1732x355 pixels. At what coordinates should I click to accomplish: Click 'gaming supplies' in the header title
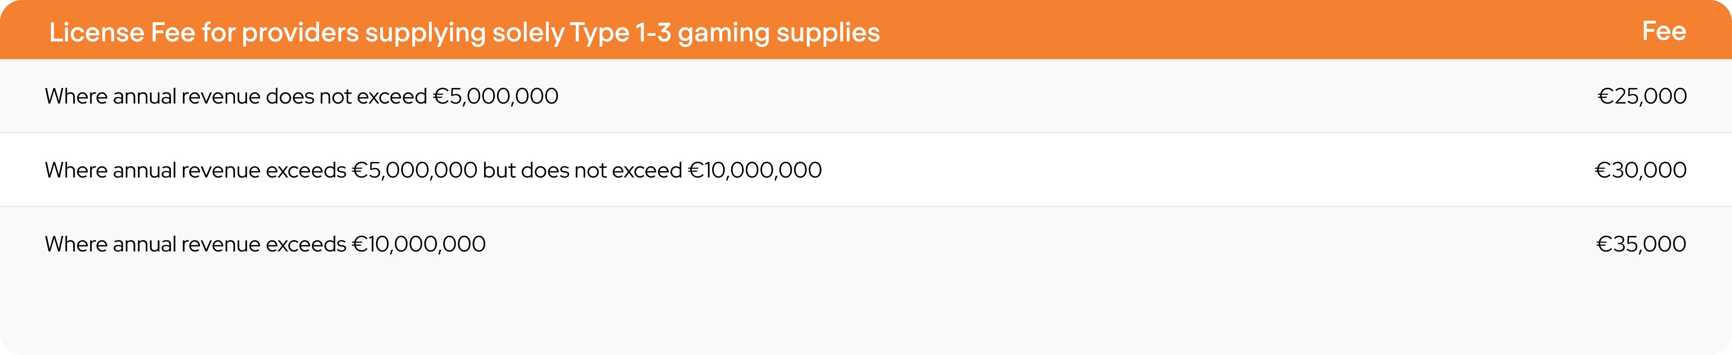(x=779, y=32)
